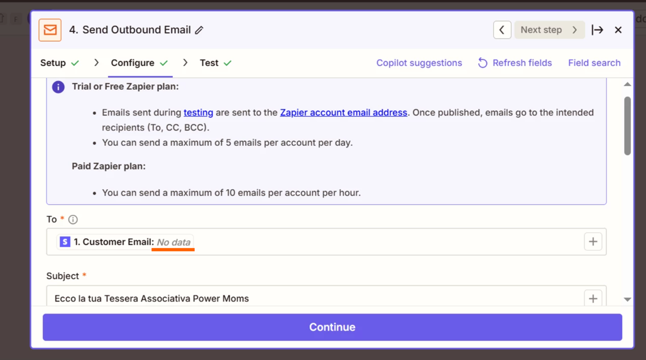Close the step editor panel
Image resolution: width=646 pixels, height=360 pixels.
pyautogui.click(x=618, y=30)
